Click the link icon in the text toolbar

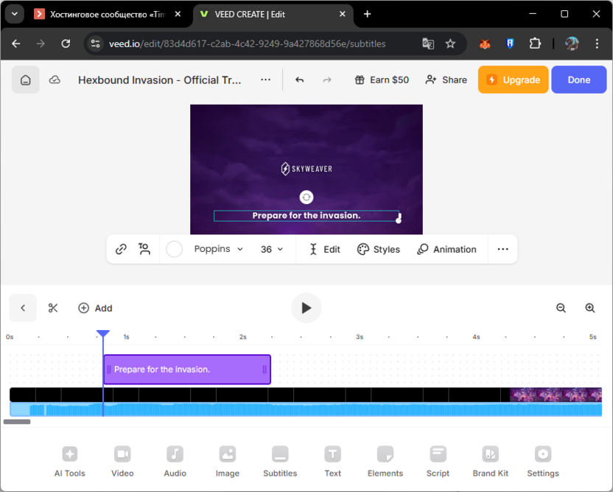[121, 249]
